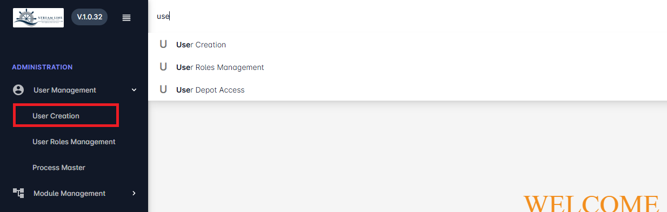This screenshot has height=212, width=667.
Task: Select User Roles Management search suggestion
Action: (408, 67)
